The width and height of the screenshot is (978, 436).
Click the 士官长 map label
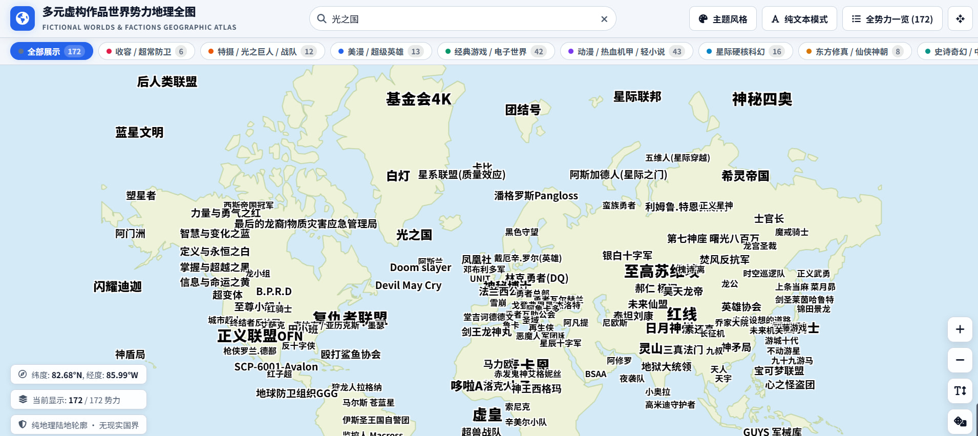(x=769, y=219)
